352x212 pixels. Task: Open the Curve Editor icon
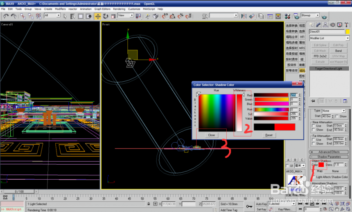(270, 16)
